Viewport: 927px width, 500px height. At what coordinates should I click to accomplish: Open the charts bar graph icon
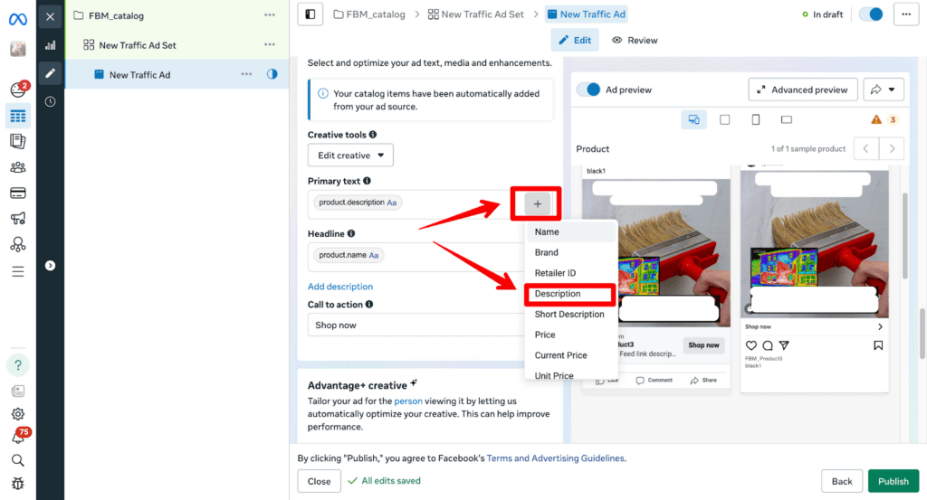point(51,45)
